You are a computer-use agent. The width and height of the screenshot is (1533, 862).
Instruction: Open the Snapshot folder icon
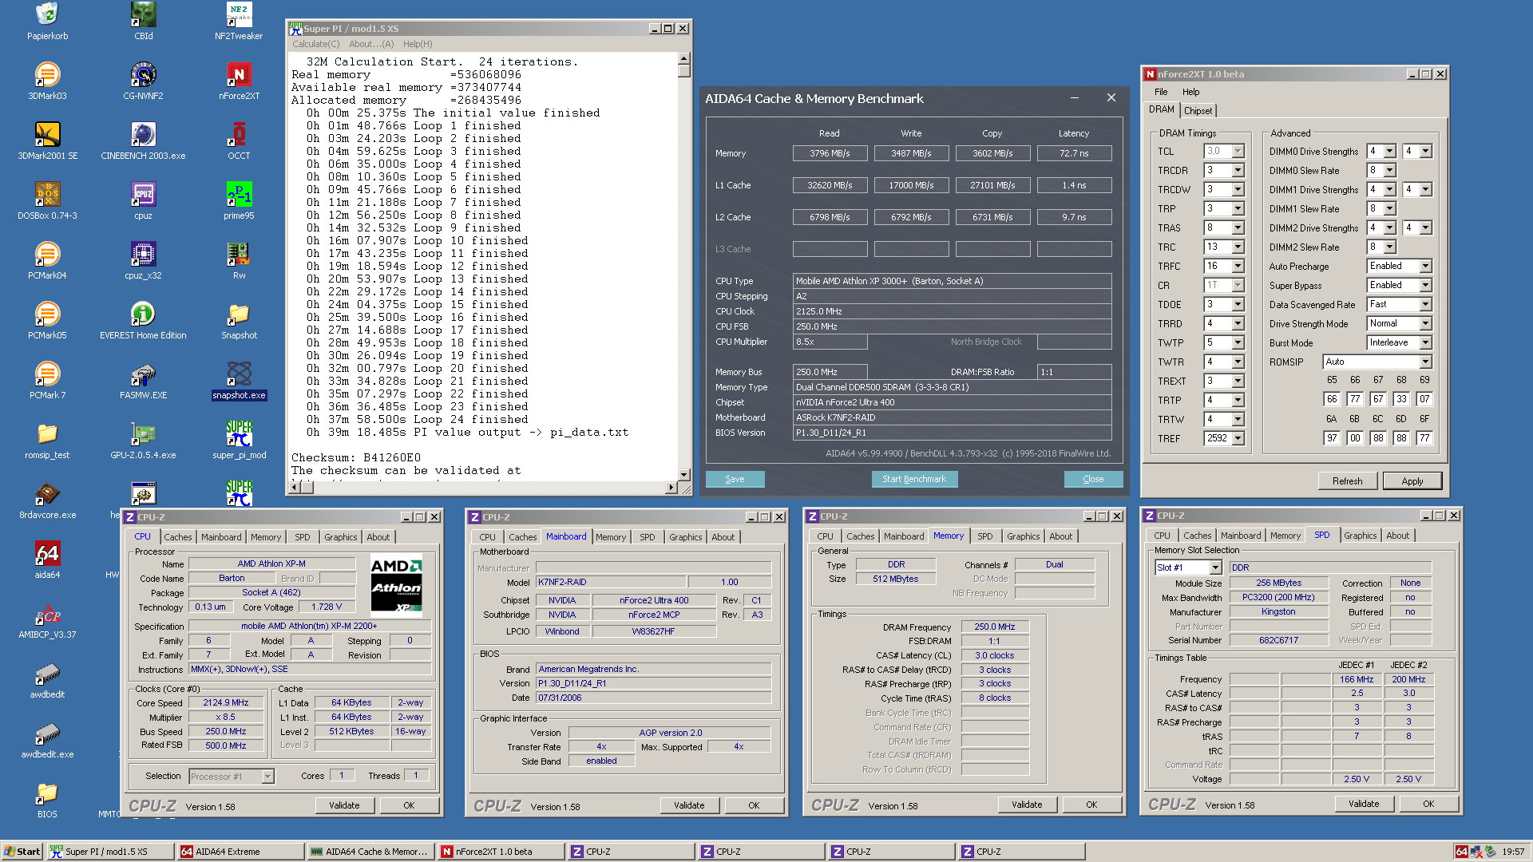click(239, 321)
